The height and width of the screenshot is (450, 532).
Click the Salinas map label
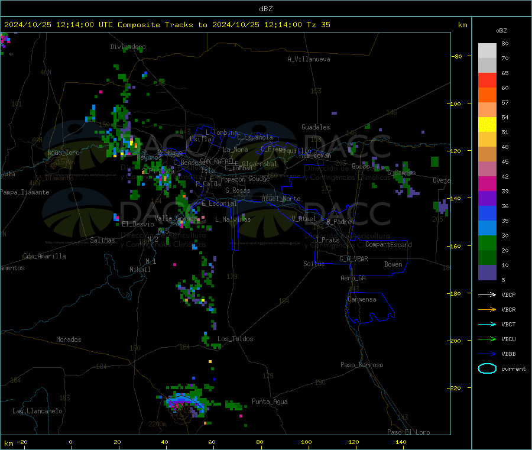tap(102, 240)
